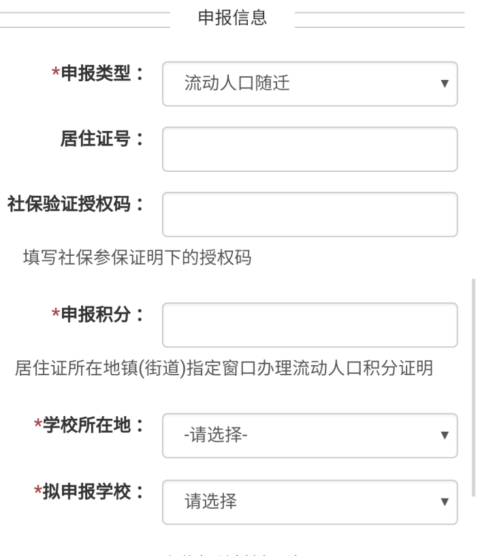The height and width of the screenshot is (556, 478).
Task: Open the 拟申报学校 请选择 dropdown
Action: 310,502
